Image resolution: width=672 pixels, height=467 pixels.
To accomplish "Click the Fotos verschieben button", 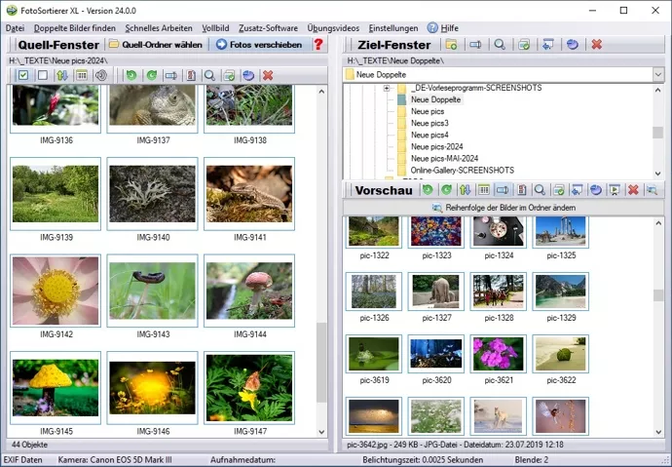I will pos(258,45).
